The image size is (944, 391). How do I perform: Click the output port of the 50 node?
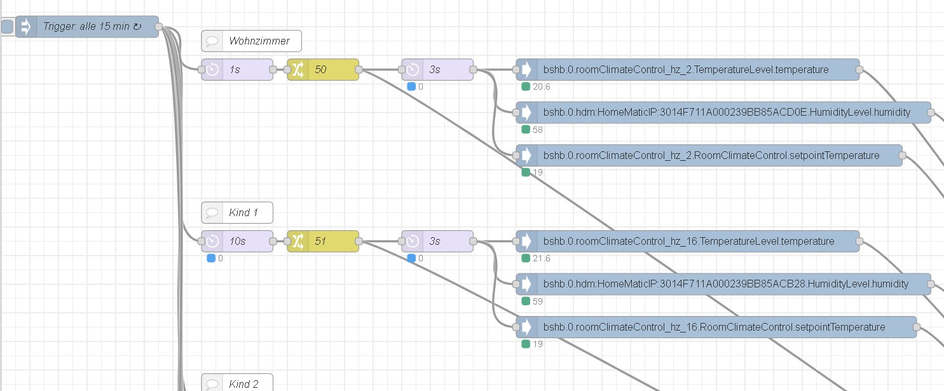[x=359, y=70]
